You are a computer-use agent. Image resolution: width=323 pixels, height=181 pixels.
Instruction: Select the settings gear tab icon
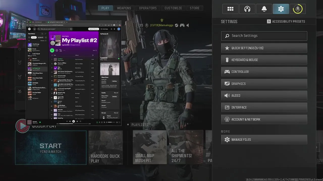click(281, 9)
